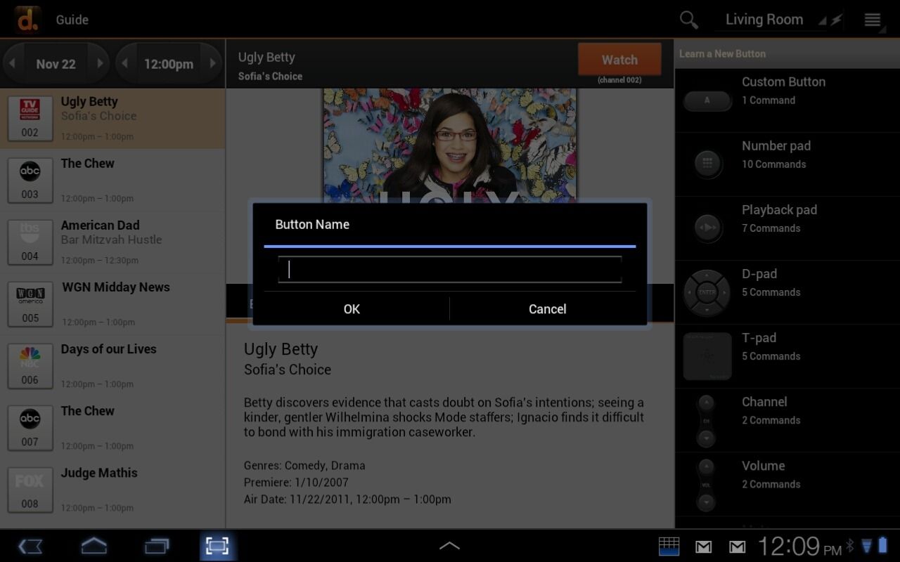Select the Number pad command icon

tap(707, 164)
